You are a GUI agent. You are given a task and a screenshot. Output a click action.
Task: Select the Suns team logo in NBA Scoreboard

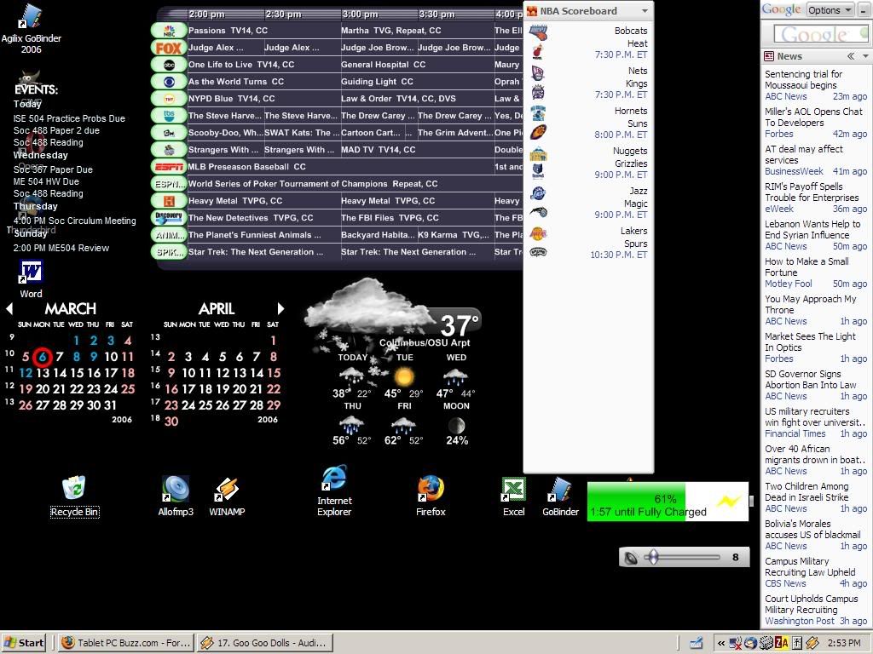pos(538,132)
